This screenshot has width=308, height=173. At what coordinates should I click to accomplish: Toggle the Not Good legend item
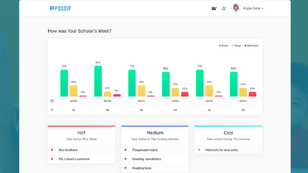(251, 46)
